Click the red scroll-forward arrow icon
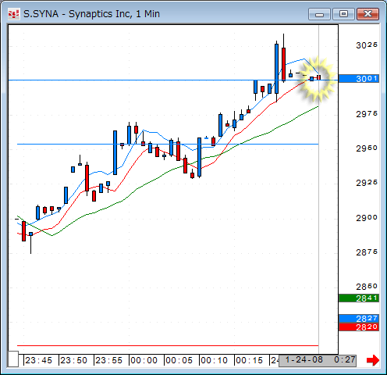The width and height of the screenshot is (387, 375). pyautogui.click(x=373, y=360)
